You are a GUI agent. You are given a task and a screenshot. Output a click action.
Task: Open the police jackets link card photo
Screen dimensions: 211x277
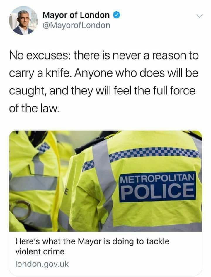[105, 181]
